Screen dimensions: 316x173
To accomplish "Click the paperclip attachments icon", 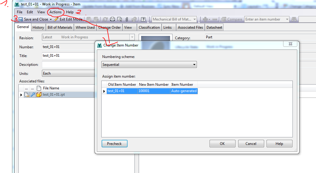I will pyautogui.click(x=127, y=19).
